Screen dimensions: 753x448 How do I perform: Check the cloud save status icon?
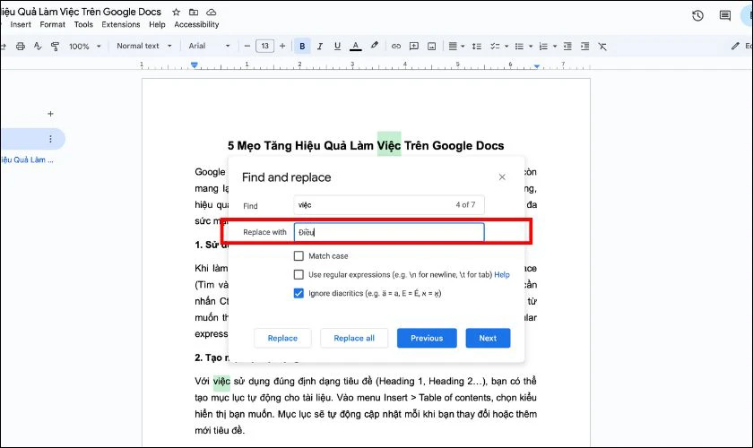211,12
